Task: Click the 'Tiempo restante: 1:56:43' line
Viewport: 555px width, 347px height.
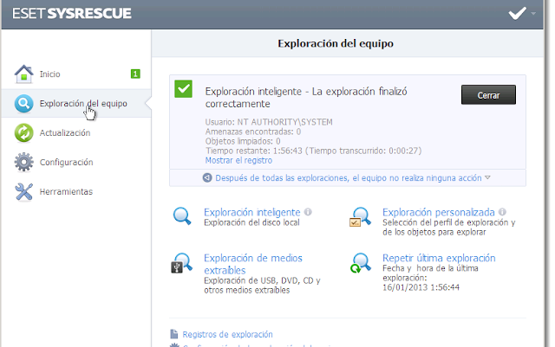Action: (314, 151)
